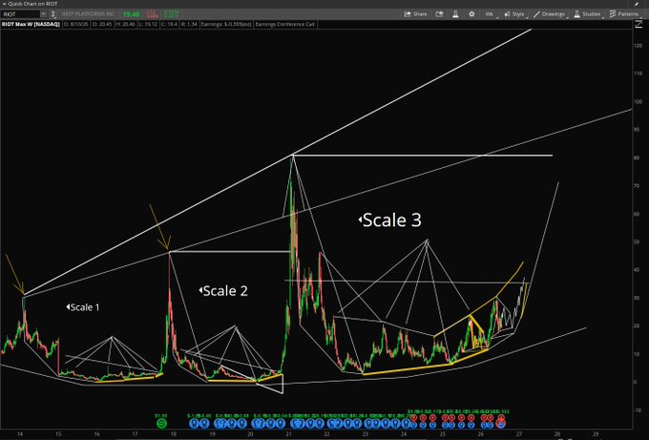
Task: Click the 21 year label on time axis
Action: (288, 434)
